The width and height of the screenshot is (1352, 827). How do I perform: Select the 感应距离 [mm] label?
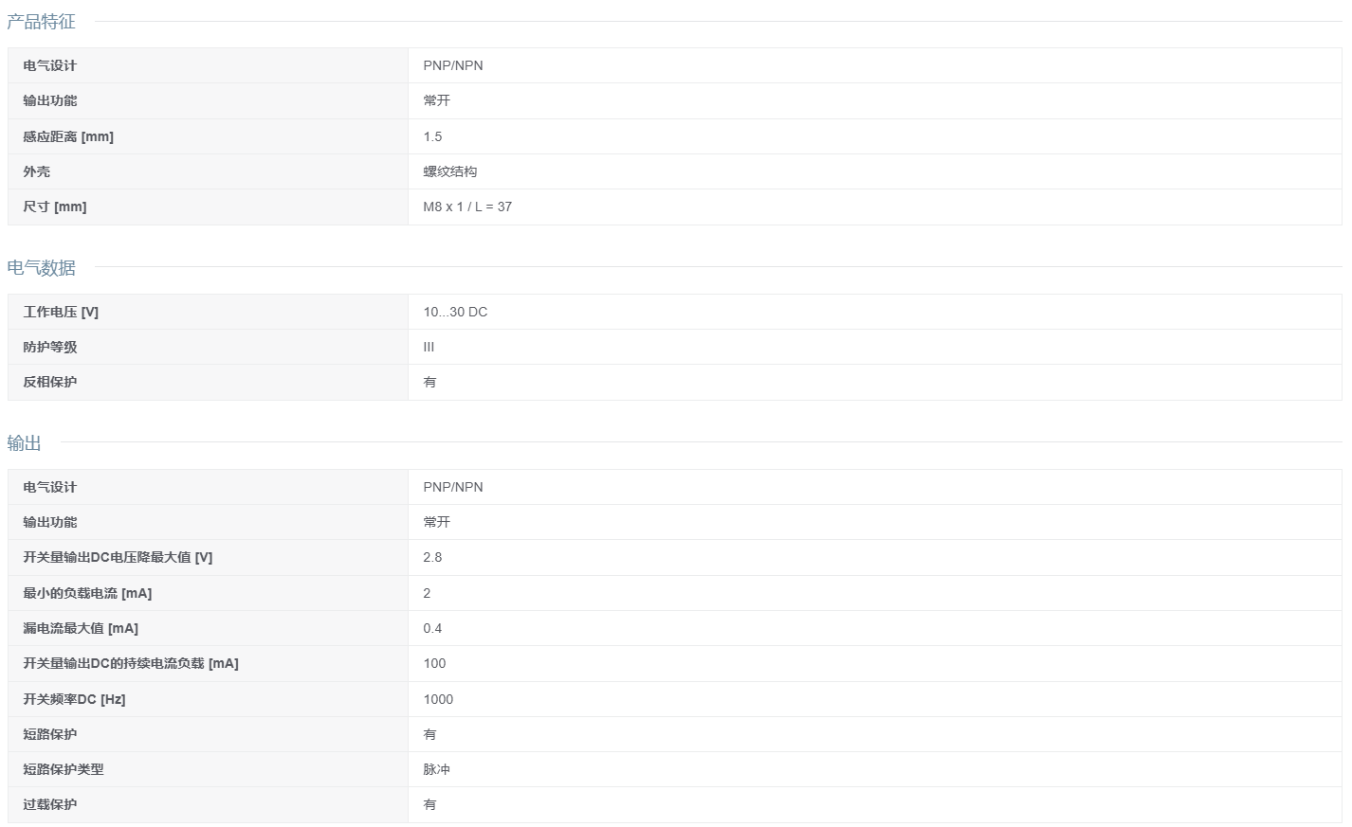(68, 136)
